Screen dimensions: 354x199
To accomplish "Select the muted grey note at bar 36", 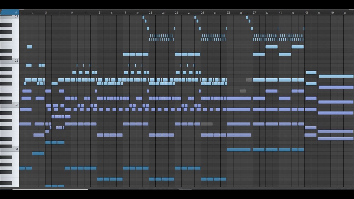I will click(249, 80).
